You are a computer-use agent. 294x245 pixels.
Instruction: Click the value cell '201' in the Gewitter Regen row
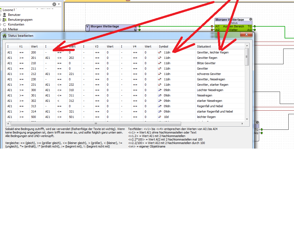pos(33,58)
